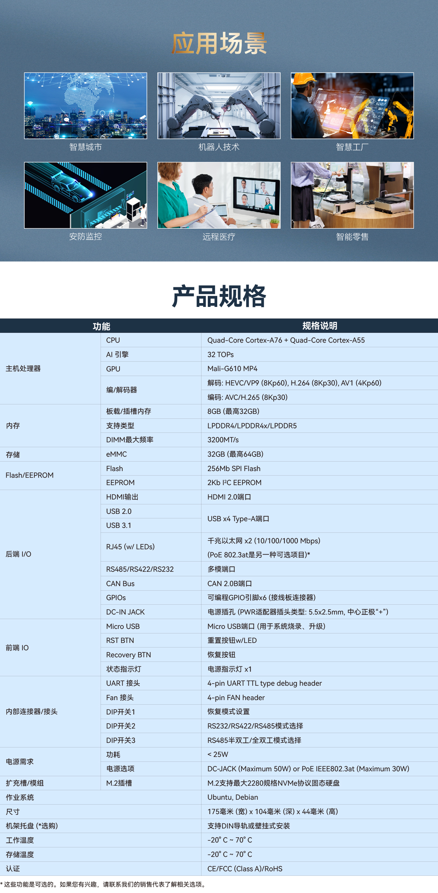Select the GPU row label

click(113, 369)
